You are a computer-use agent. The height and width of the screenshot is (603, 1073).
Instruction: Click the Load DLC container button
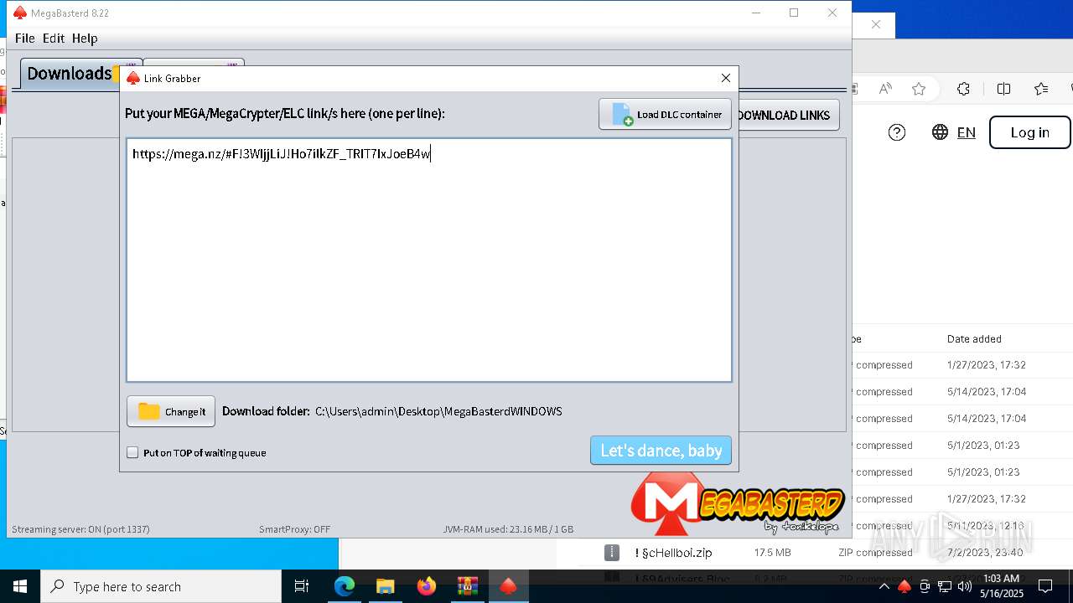[665, 114]
